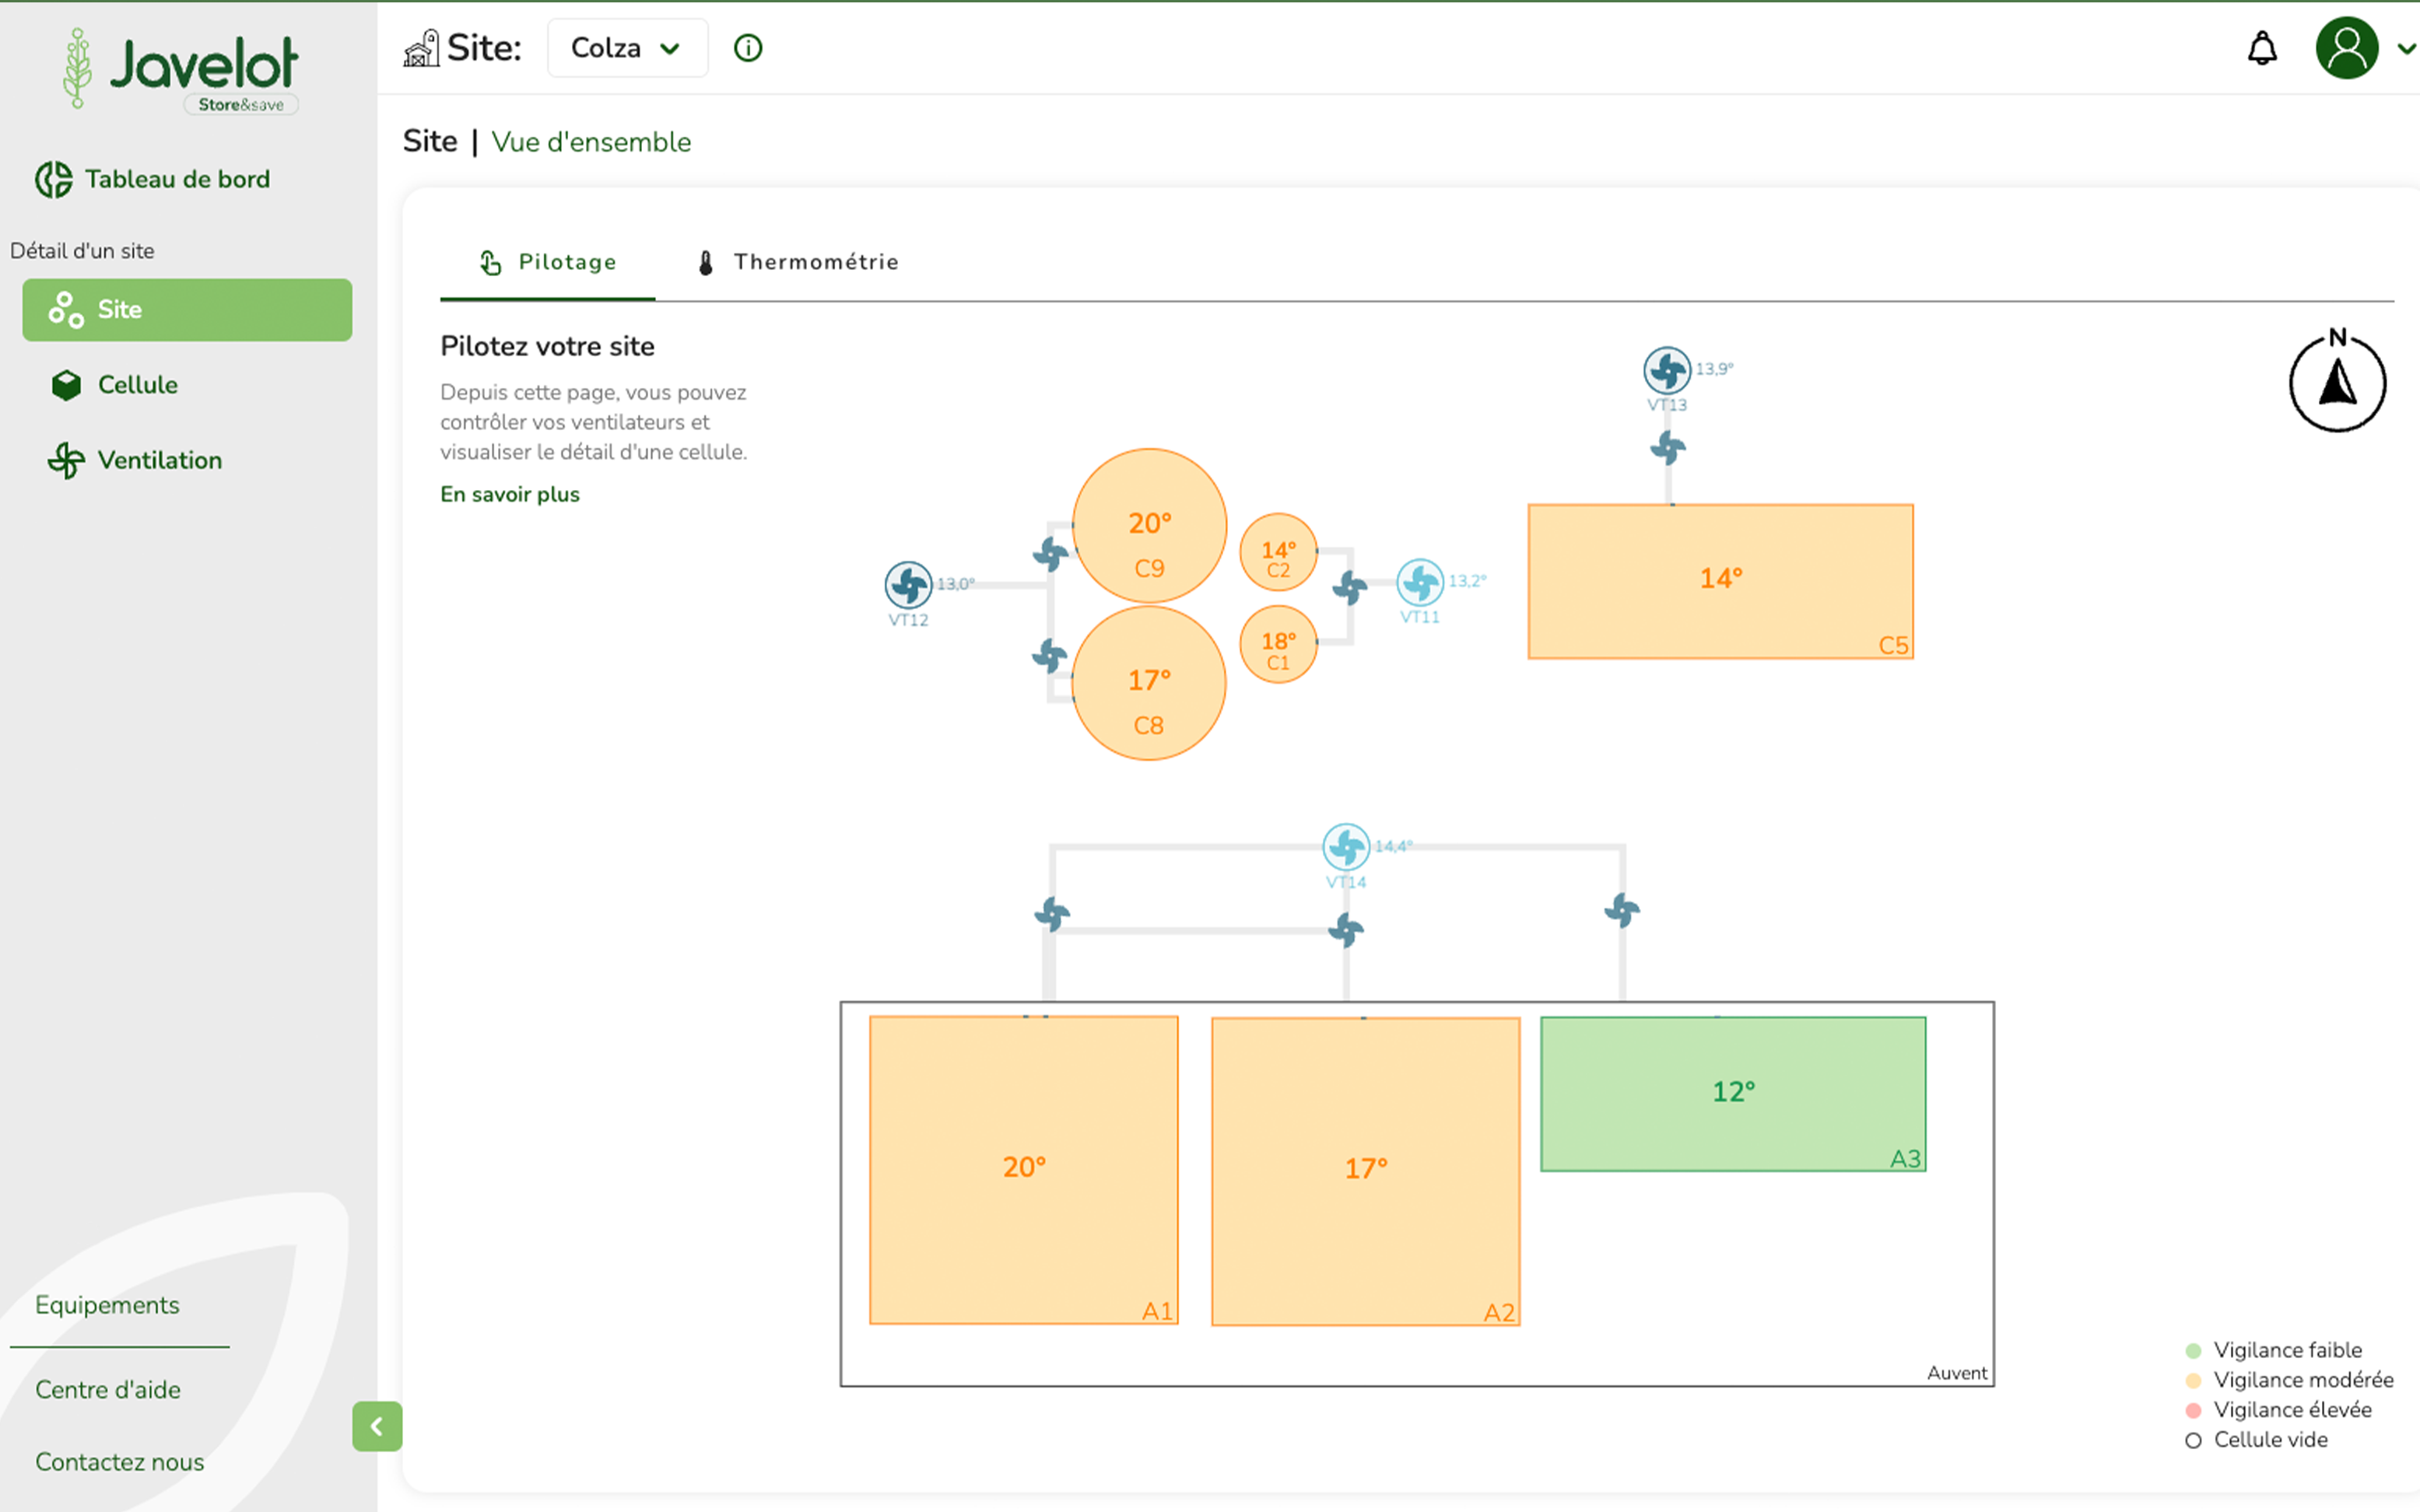Click the Pilotez votre site heading
2420x1512 pixels.
(547, 346)
